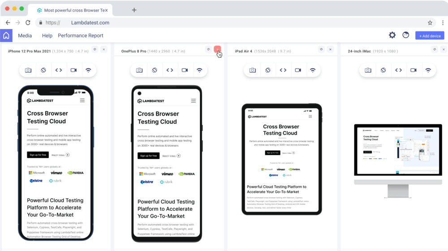Expand the hamburger menu in the iPhone preview
448x251 pixels.
(x=82, y=100)
